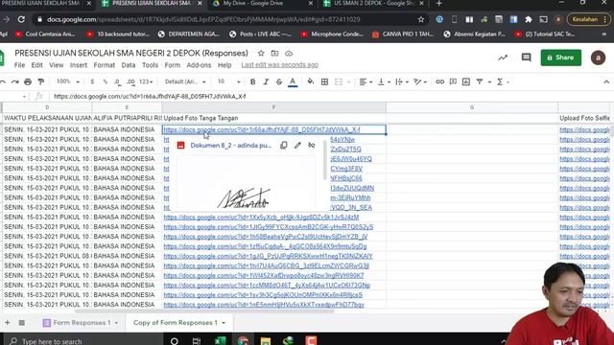The height and width of the screenshot is (345, 614).
Task: Open the fill color bucket
Action: pos(311,81)
